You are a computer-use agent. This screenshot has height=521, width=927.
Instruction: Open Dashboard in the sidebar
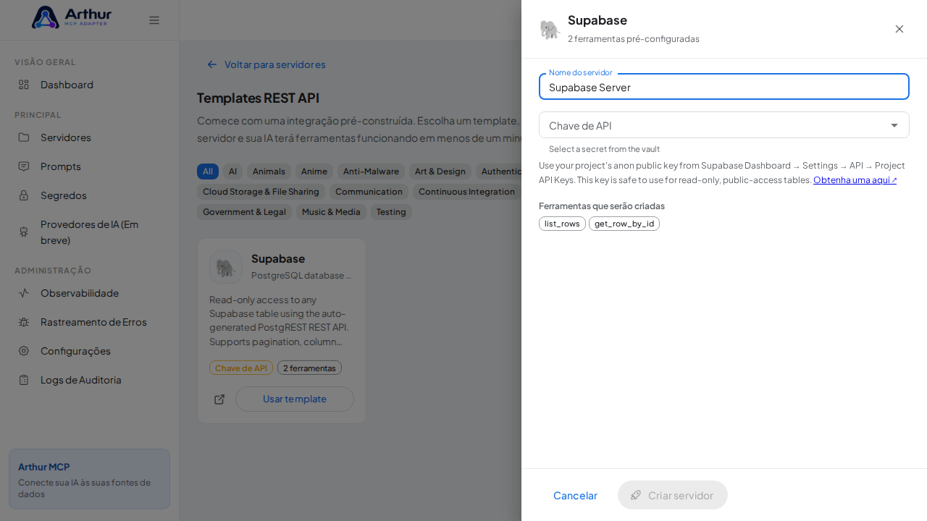90,85
